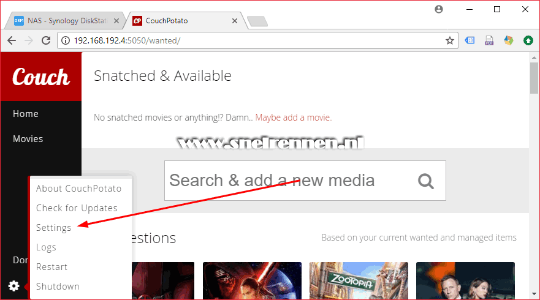This screenshot has height=300, width=540.
Task: Click the browser back arrow
Action: click(12, 40)
